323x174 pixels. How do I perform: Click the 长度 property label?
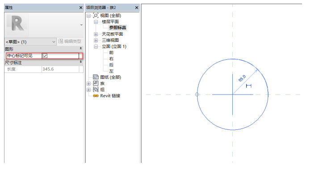tap(11, 69)
